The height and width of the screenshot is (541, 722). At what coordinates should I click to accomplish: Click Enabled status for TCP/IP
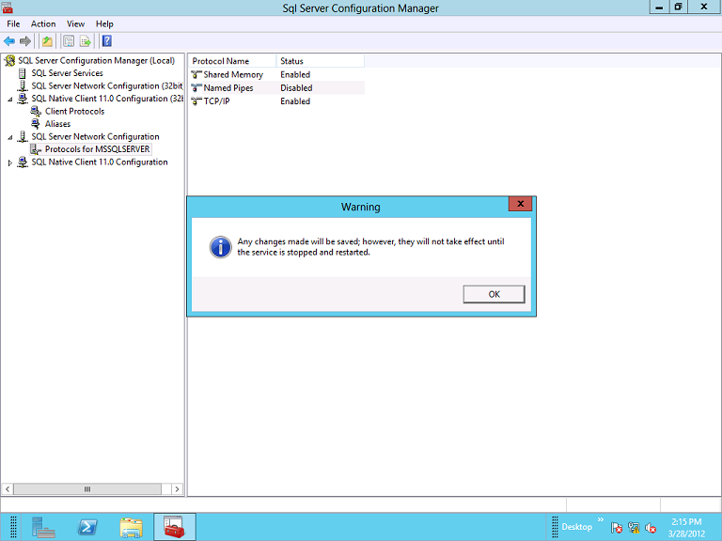(295, 100)
